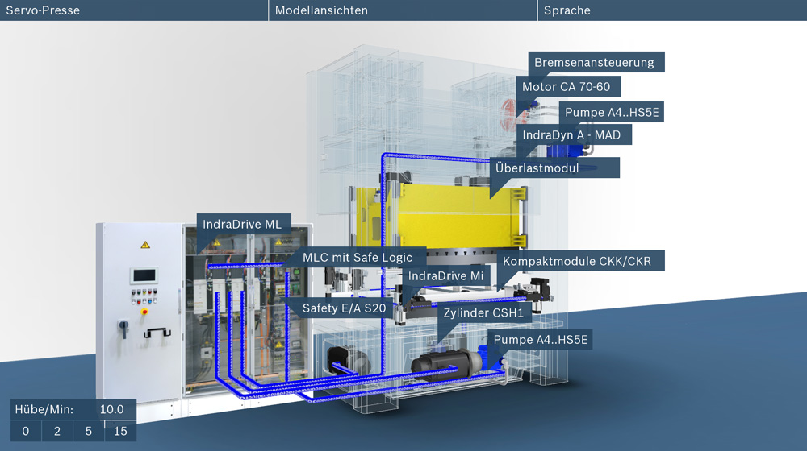Set strokes per minute to 15
807x451 pixels.
tap(120, 432)
